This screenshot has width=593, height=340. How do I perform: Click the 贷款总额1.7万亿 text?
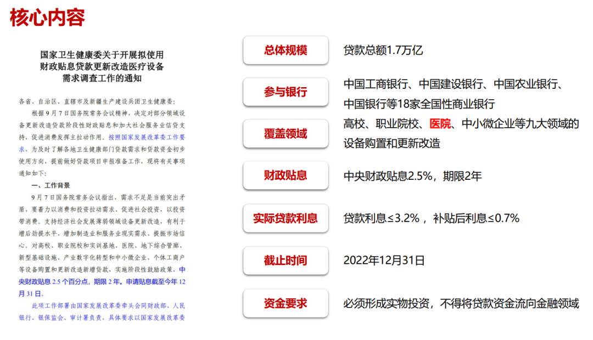[x=383, y=50]
